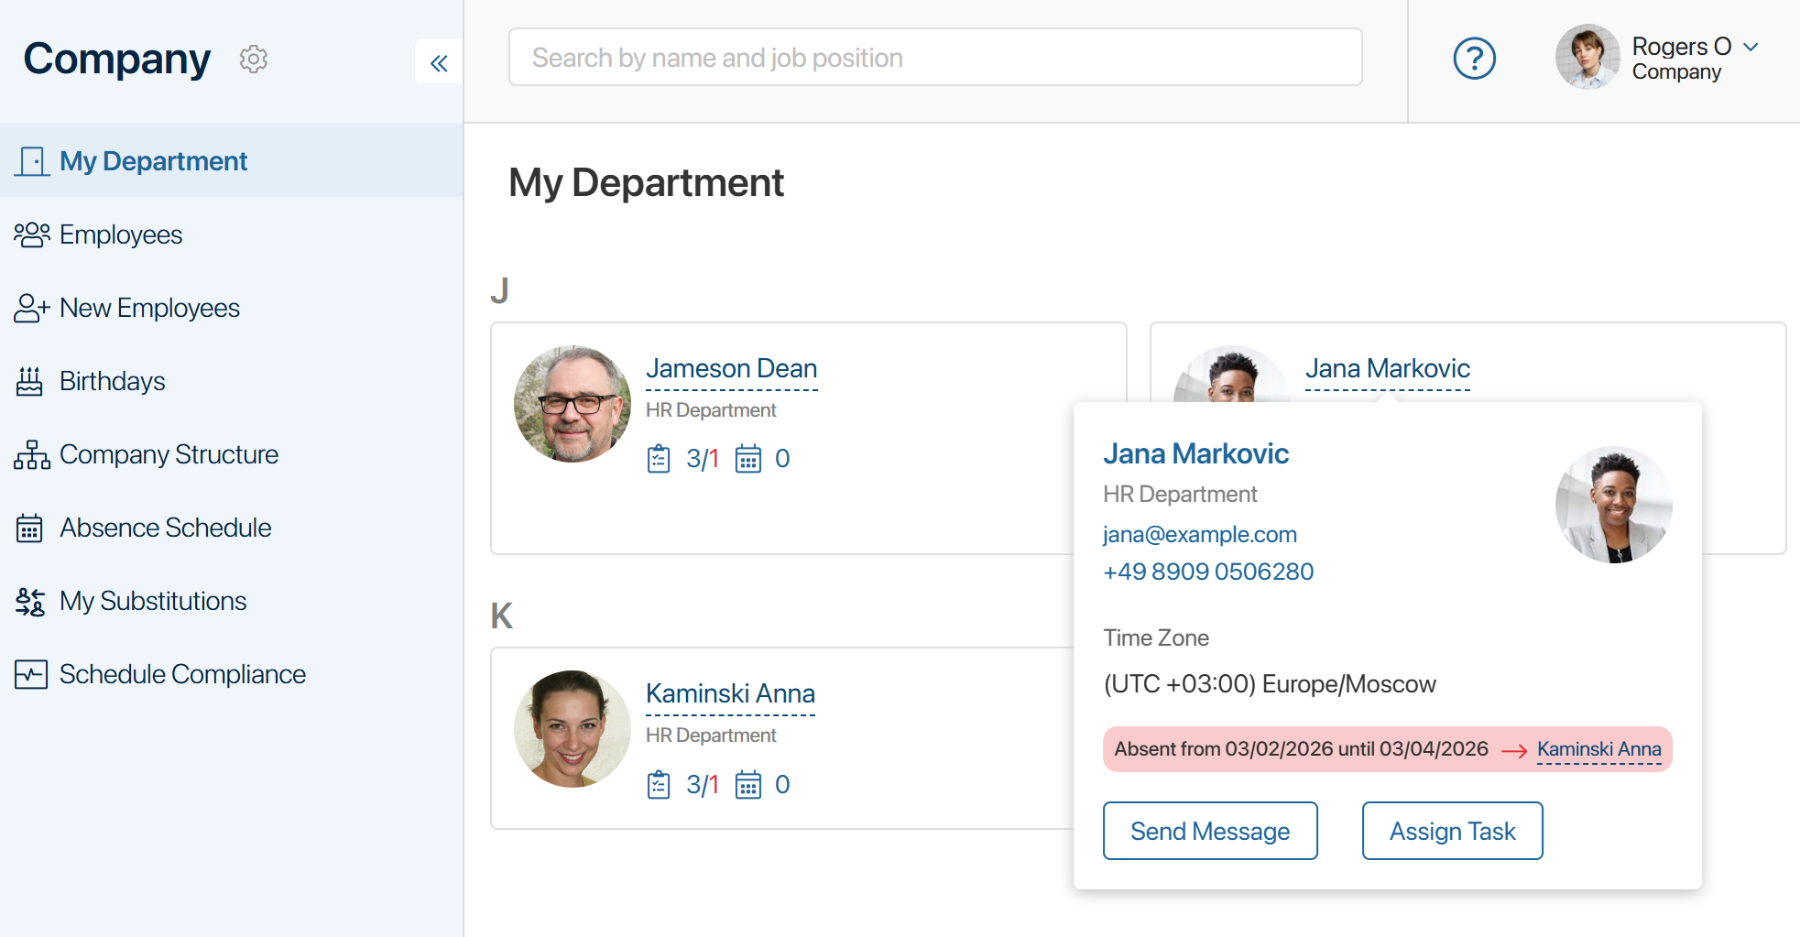Screen dimensions: 1800x937
Task: Collapse the sidebar with double-chevron button
Action: click(439, 62)
